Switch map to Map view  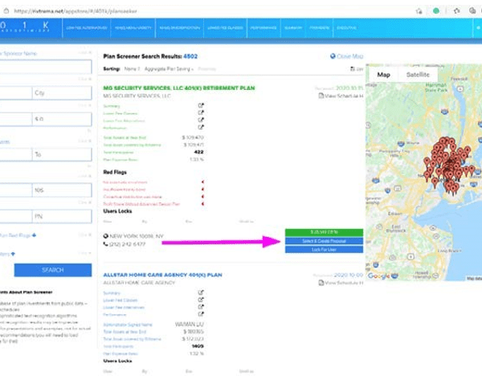383,75
